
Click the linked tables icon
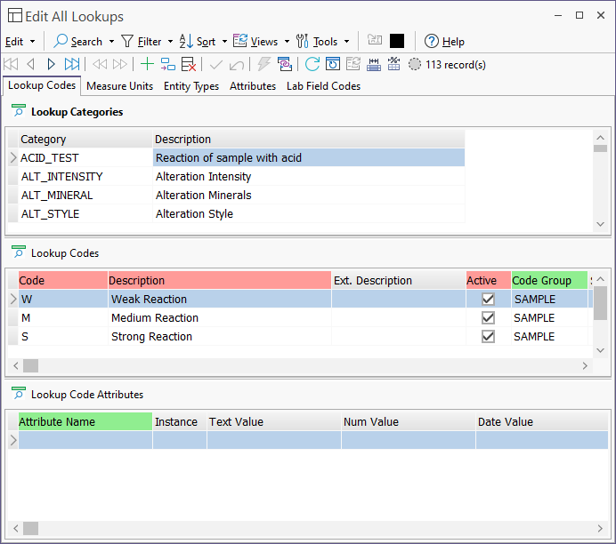pyautogui.click(x=285, y=64)
